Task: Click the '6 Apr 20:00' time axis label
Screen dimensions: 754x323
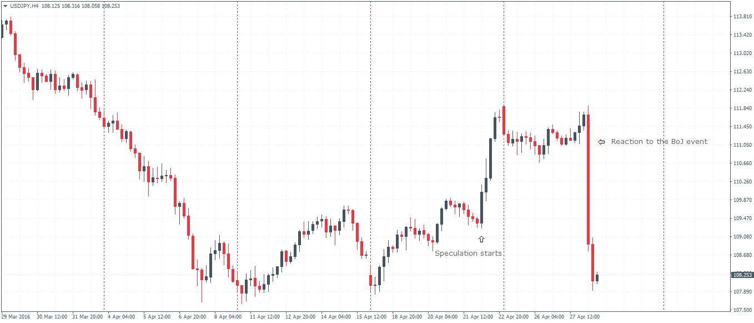Action: tap(193, 317)
